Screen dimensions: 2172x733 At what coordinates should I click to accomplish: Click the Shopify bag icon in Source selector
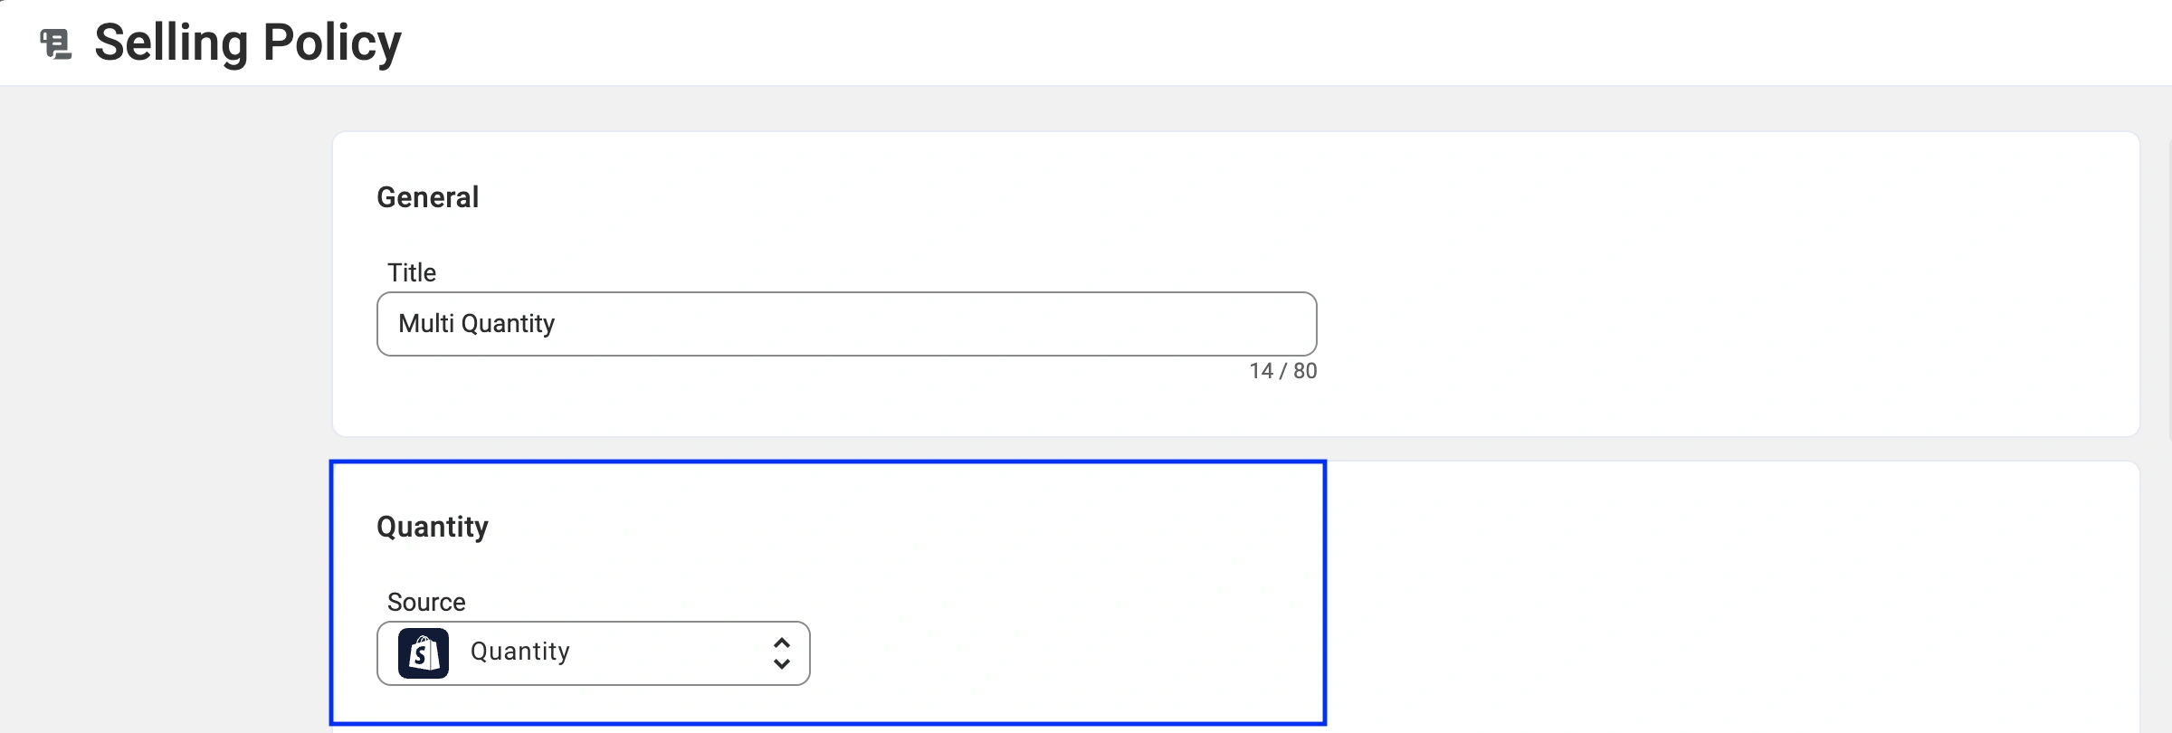click(x=425, y=652)
